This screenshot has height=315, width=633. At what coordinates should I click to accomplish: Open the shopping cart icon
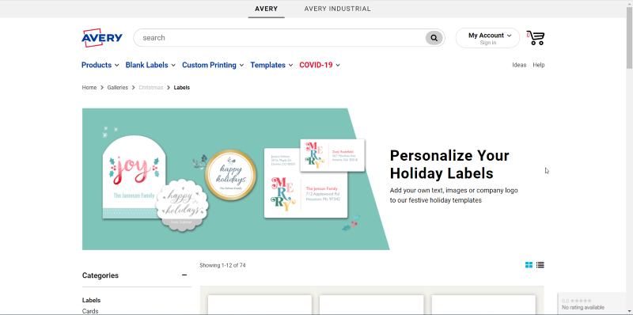tap(536, 38)
